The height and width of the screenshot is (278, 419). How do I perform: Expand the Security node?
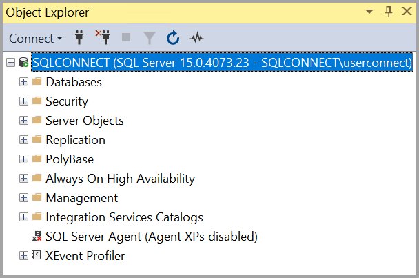pyautogui.click(x=23, y=101)
